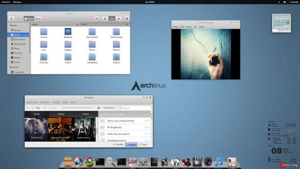Select the Desktop folder icon

[68, 33]
